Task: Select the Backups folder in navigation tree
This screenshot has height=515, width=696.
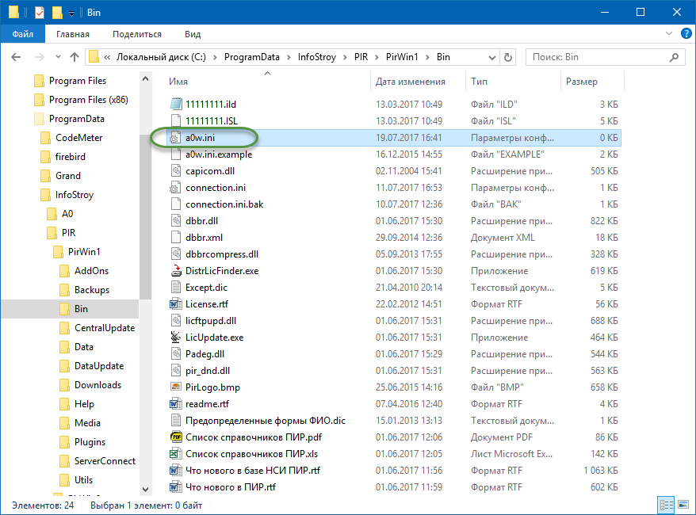Action: pos(92,290)
